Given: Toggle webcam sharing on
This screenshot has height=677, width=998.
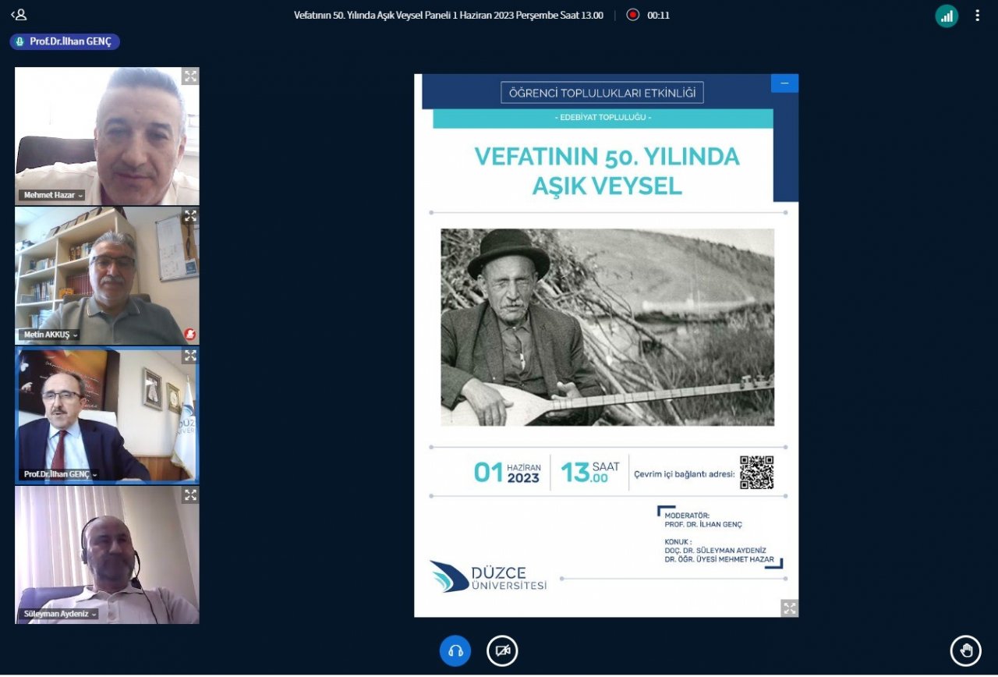Looking at the screenshot, I should tap(502, 650).
